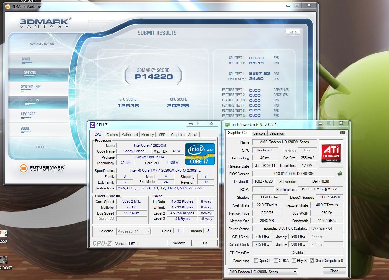Click the 3DMark score "P14220"

[x=154, y=77]
